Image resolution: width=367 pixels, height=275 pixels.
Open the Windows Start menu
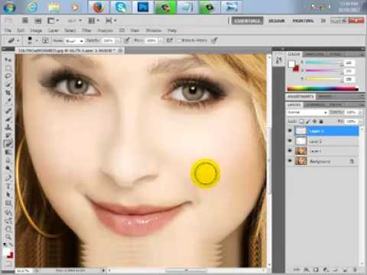[x=9, y=7]
